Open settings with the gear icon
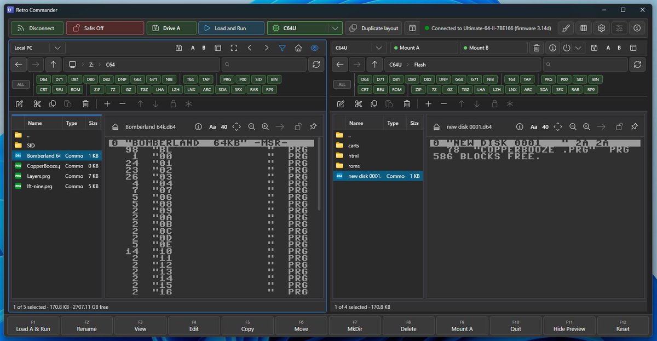 tap(601, 28)
